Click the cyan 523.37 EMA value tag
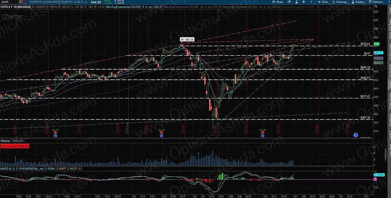The width and height of the screenshot is (391, 198). coord(378,53)
